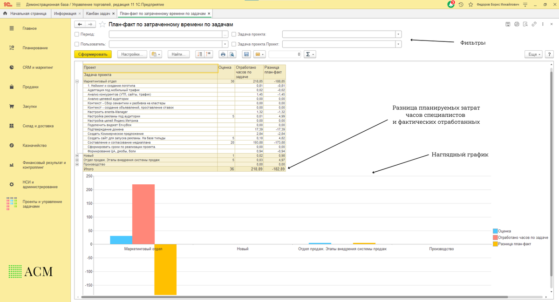Click the Отработано часов по задаче legend swatch

tap(495, 237)
